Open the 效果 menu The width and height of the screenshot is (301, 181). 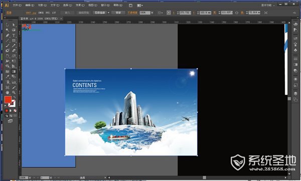click(x=80, y=5)
